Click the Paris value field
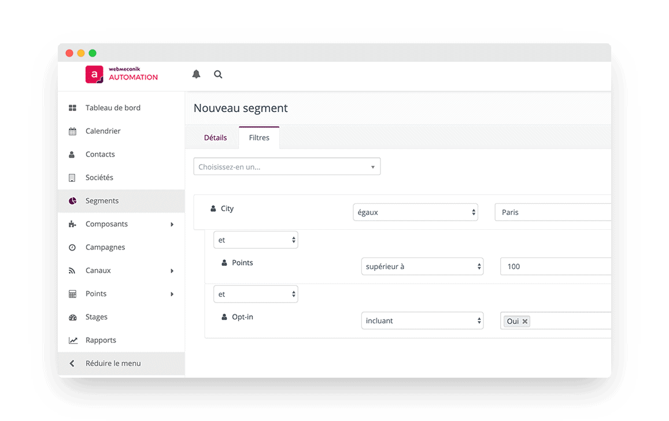 (553, 212)
